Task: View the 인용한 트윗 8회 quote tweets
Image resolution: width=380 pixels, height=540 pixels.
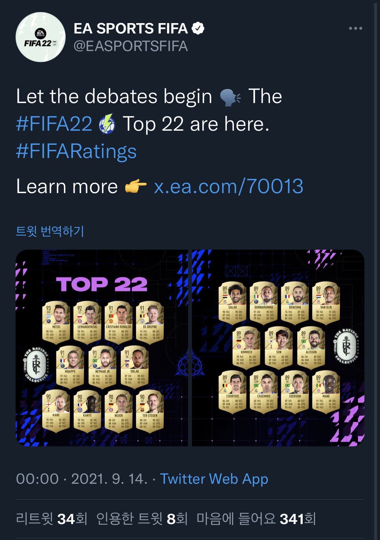Action: 142,519
